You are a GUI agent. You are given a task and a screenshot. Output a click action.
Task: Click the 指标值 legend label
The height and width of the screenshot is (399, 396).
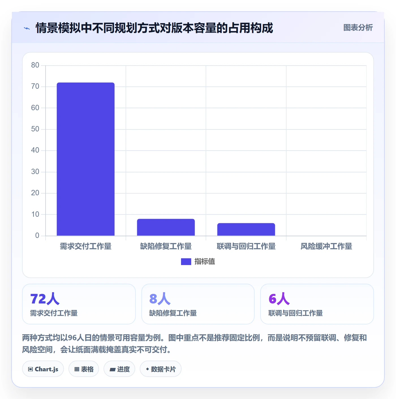coord(205,262)
